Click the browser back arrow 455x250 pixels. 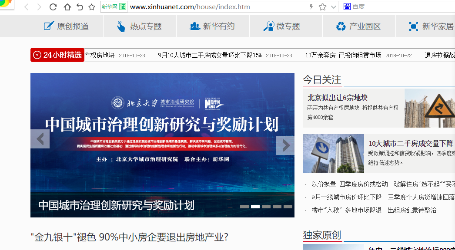pos(27,7)
